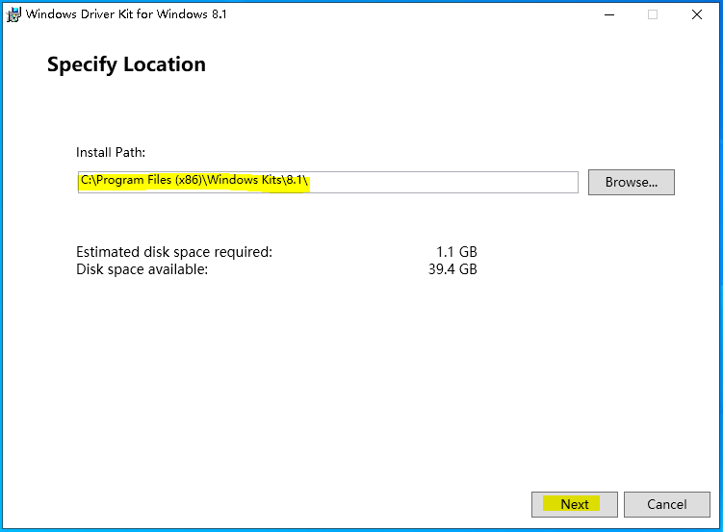Click the window title text Windows Driver Kit
This screenshot has height=532, width=723.
tap(126, 14)
